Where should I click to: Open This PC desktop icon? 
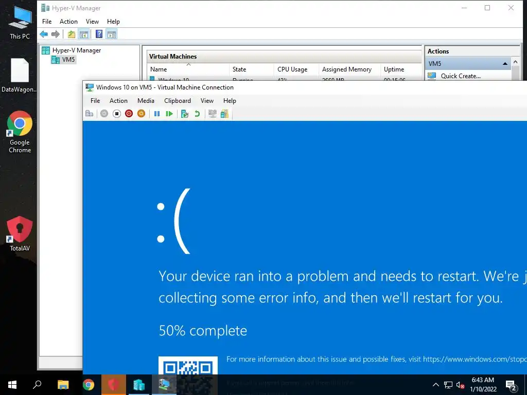pyautogui.click(x=20, y=24)
